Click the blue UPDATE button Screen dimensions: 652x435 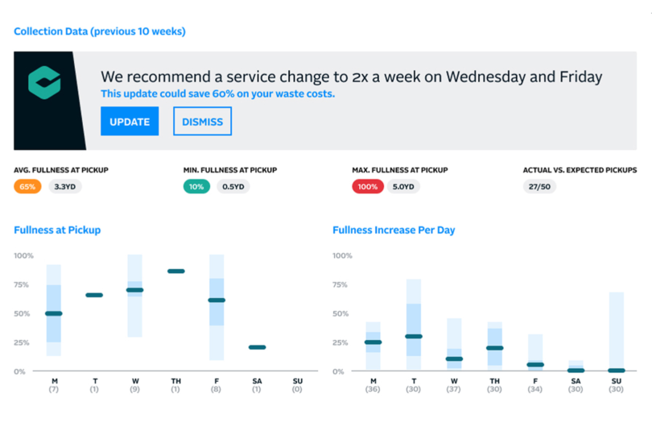pyautogui.click(x=130, y=121)
